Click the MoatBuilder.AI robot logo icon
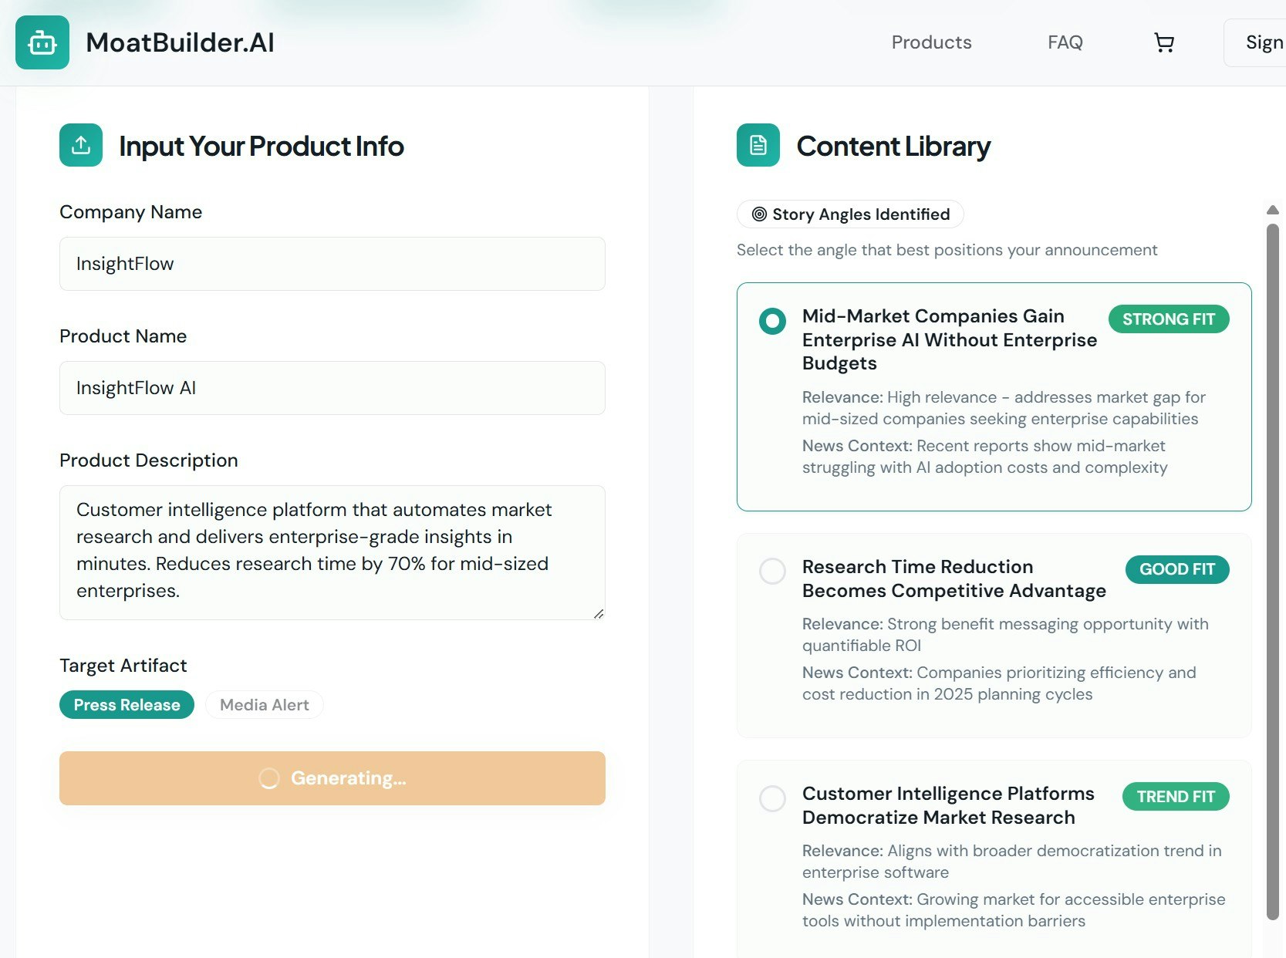 pos(42,42)
